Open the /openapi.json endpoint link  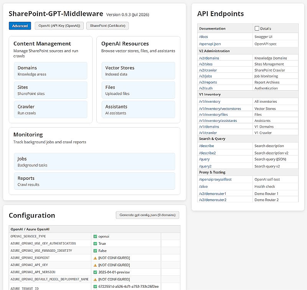(x=210, y=44)
